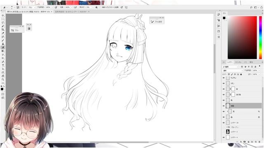
Task: Click the hue spectrum slider
Action: click(x=260, y=37)
